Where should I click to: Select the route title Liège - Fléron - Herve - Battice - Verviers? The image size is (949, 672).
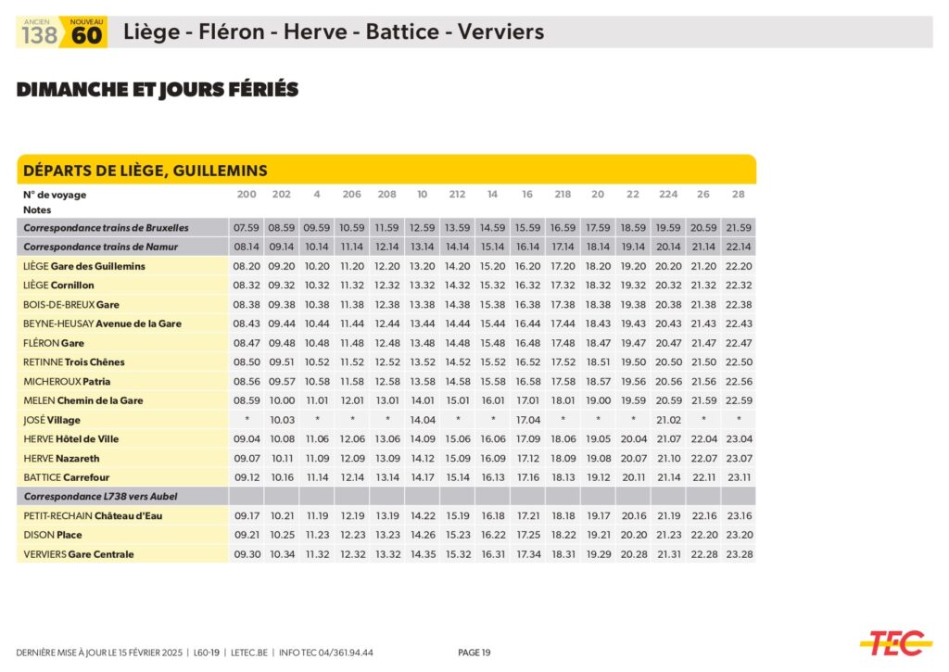[x=333, y=32]
